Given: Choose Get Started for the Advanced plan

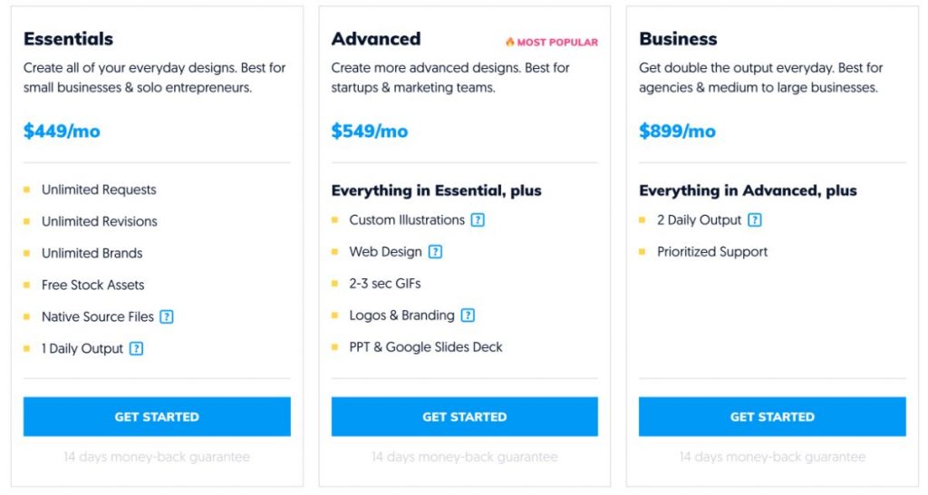Looking at the screenshot, I should click(x=465, y=417).
